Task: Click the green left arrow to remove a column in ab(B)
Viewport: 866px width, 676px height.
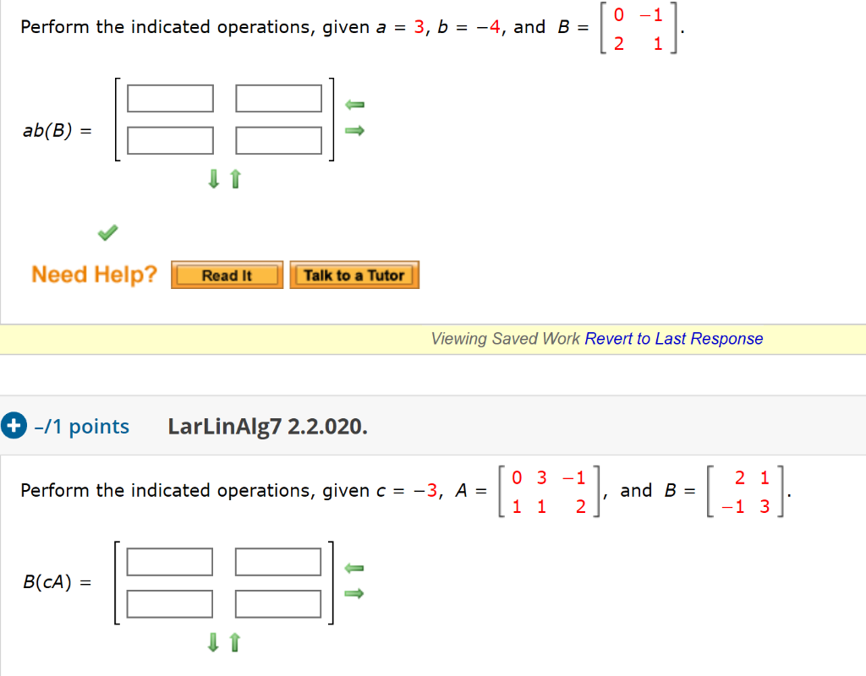Action: click(x=354, y=105)
